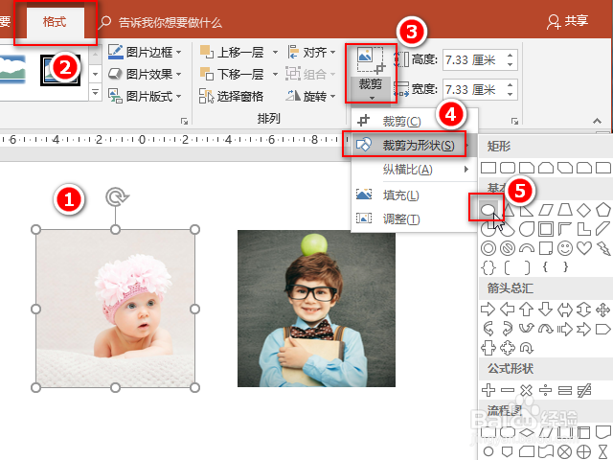Select the boy with apple picture
613x460 pixels.
click(316, 309)
